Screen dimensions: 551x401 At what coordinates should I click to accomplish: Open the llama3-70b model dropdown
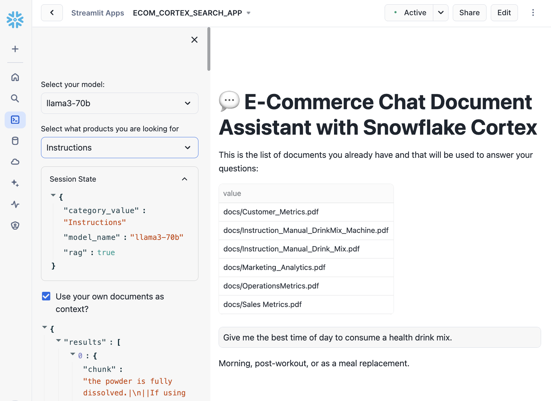coord(119,103)
